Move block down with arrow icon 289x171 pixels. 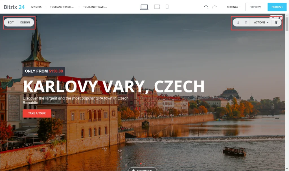point(238,23)
